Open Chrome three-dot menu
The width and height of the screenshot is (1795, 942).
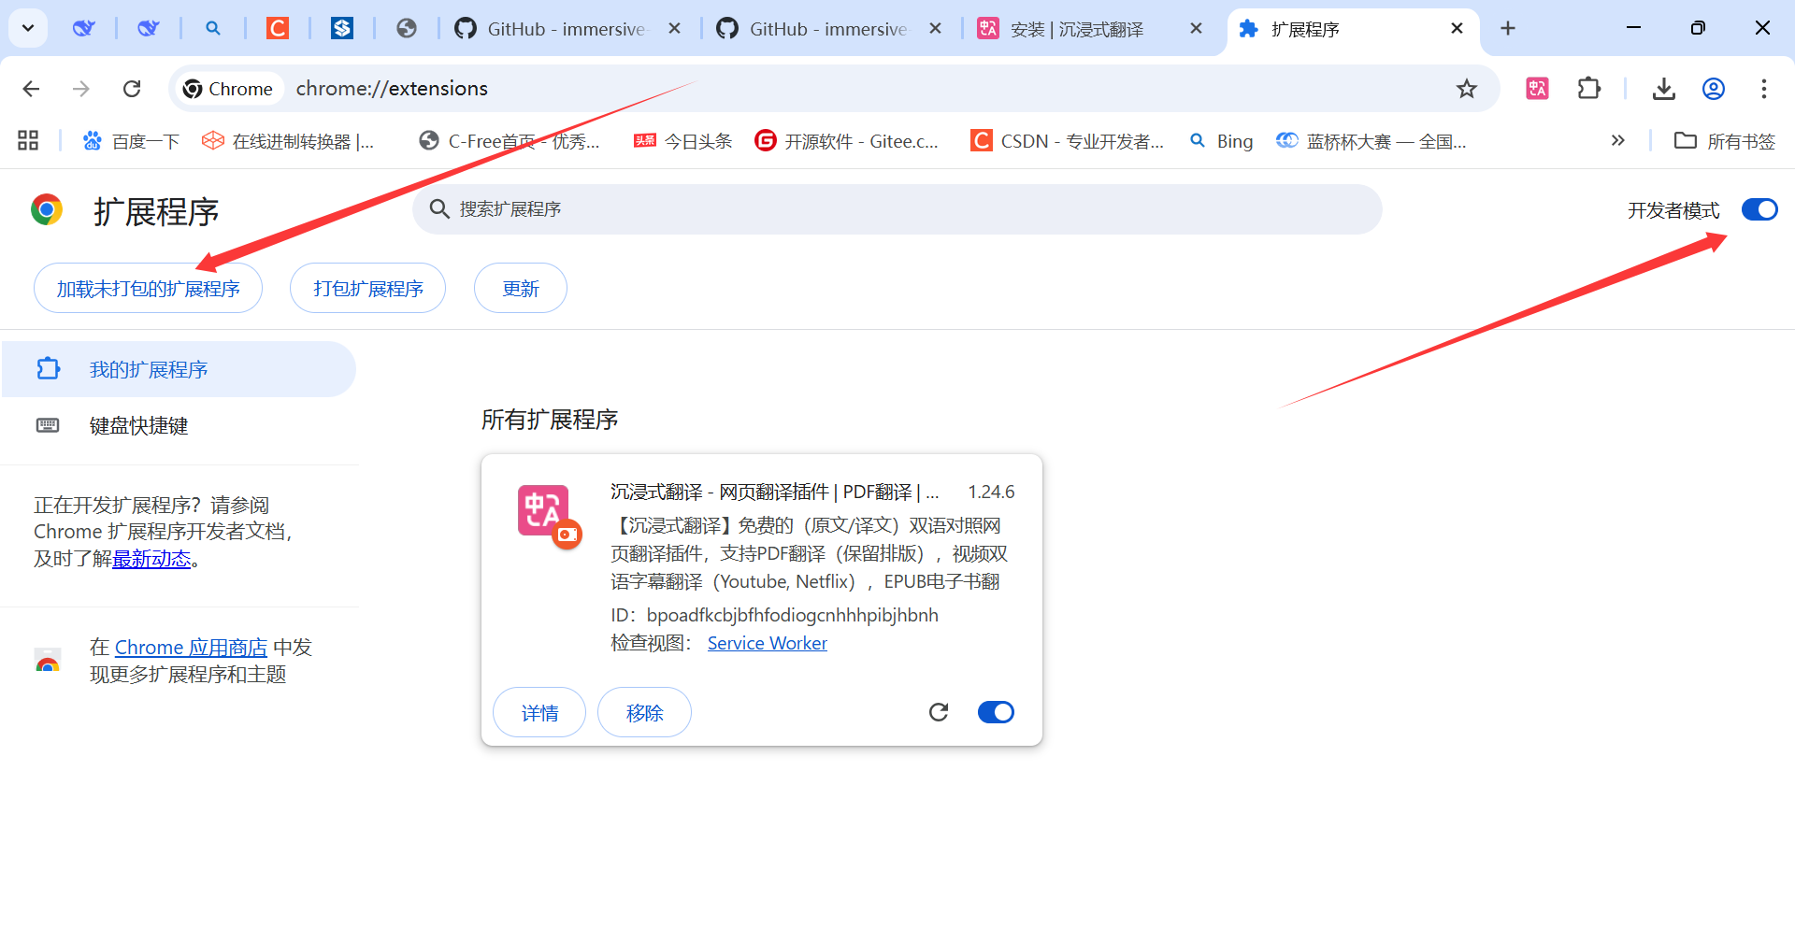(x=1763, y=89)
